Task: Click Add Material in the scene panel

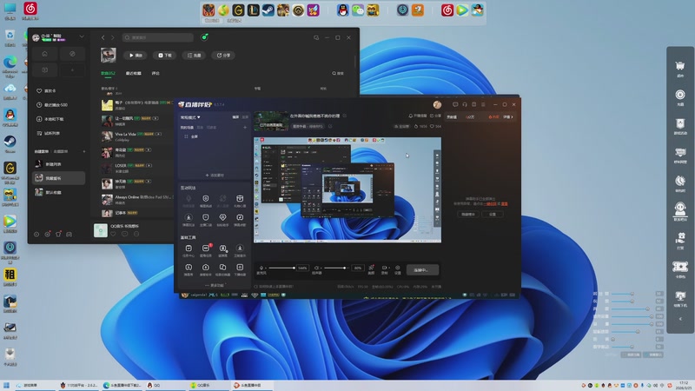Action: pos(215,176)
